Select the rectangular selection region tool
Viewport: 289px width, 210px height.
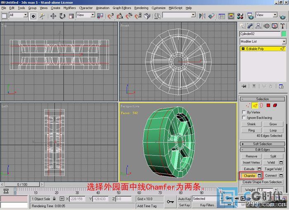(x=5, y=16)
